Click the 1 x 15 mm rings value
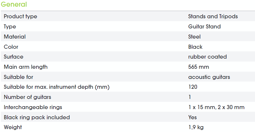Viewport: 255px width, 132px height. pos(216,107)
